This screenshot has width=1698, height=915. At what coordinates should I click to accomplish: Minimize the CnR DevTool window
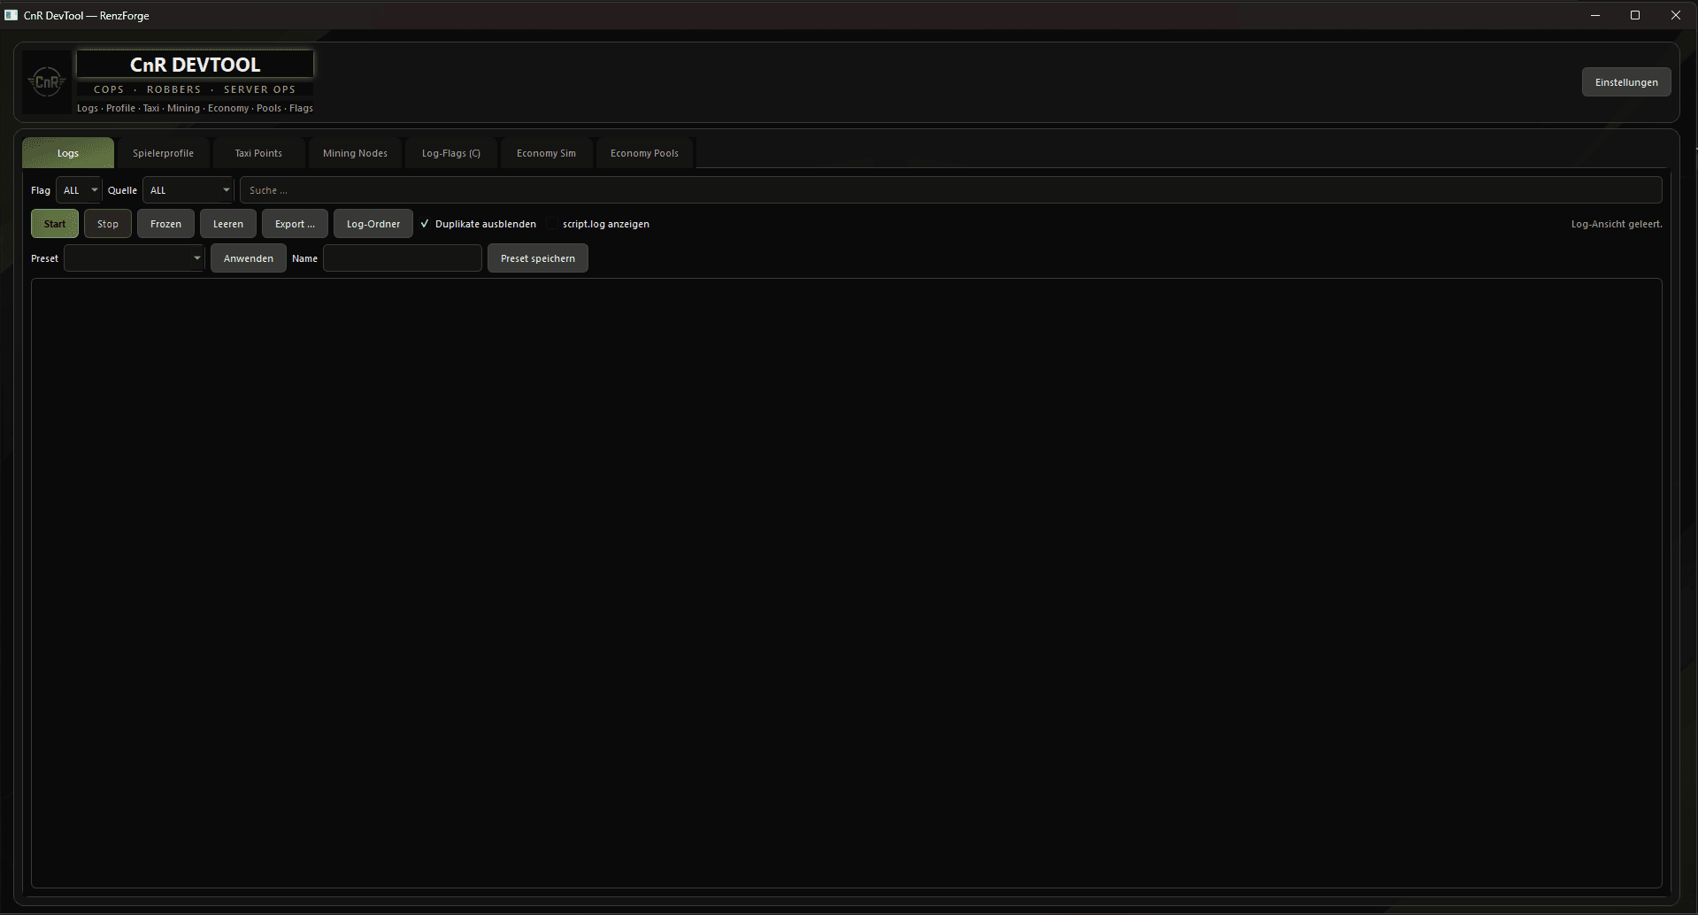[1595, 15]
